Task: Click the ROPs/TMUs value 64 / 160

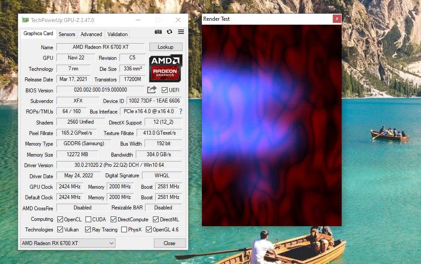Action: click(x=71, y=111)
